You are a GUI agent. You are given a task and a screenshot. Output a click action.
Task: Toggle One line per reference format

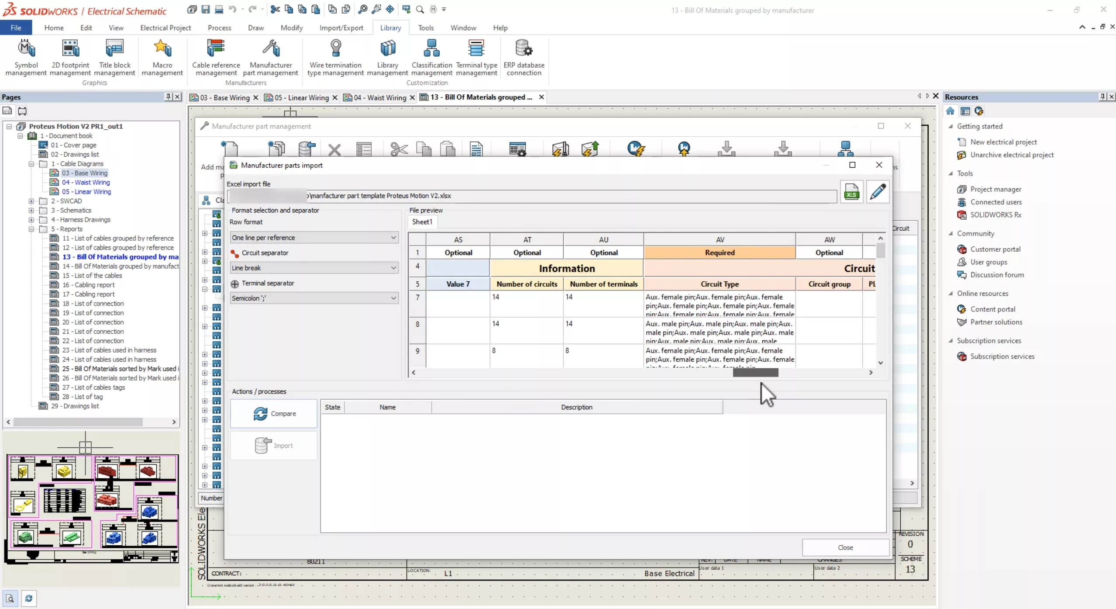coord(313,237)
